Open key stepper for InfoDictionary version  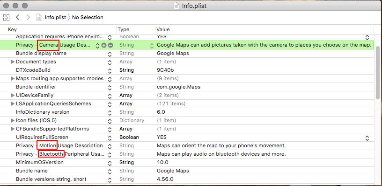click(x=110, y=112)
